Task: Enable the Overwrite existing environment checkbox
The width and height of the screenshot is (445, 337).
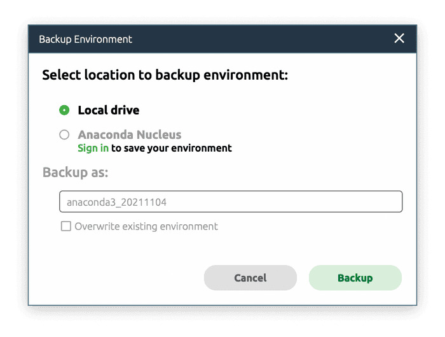Action: click(65, 226)
